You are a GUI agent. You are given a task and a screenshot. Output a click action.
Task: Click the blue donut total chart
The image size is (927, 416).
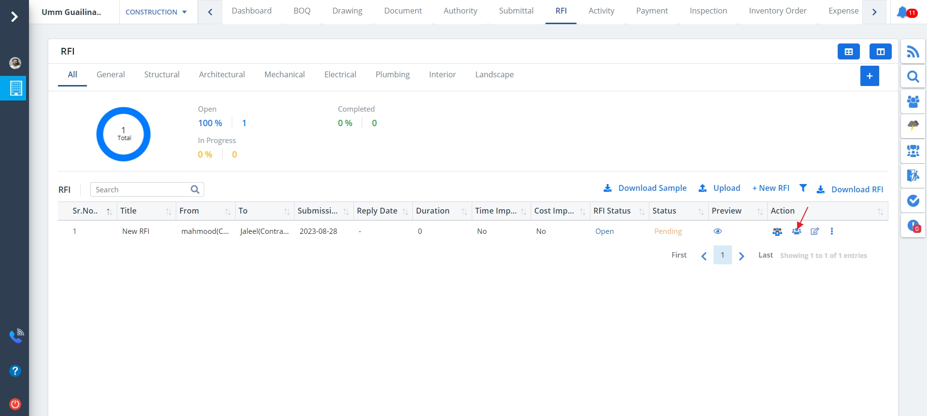click(124, 134)
